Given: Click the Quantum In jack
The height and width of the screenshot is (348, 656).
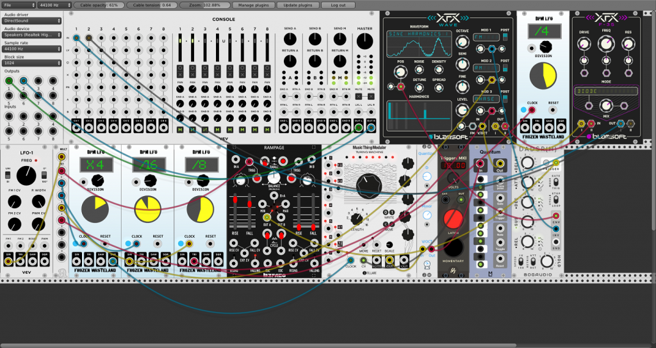Looking at the screenshot, I should click(480, 163).
